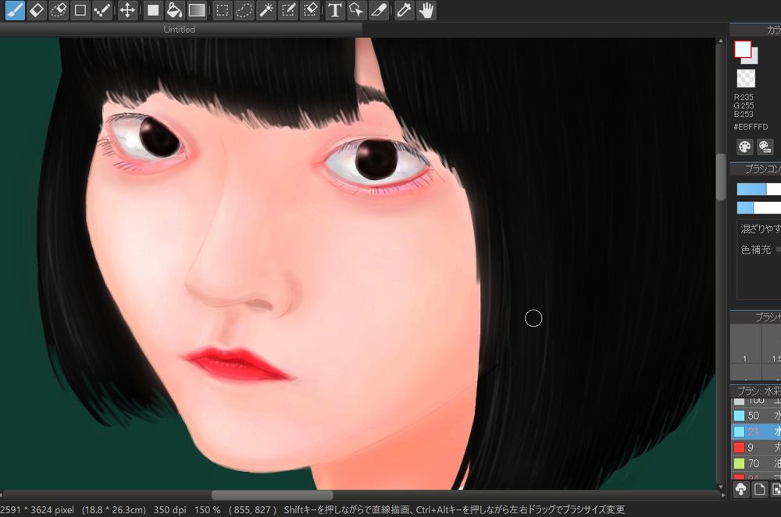Click the horizontal canvas scrollbar thumb
This screenshot has width=781, height=517.
point(273,495)
